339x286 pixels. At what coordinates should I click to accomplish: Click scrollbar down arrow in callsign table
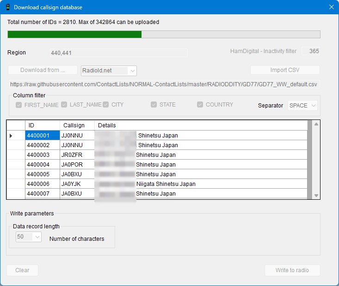tap(316, 196)
